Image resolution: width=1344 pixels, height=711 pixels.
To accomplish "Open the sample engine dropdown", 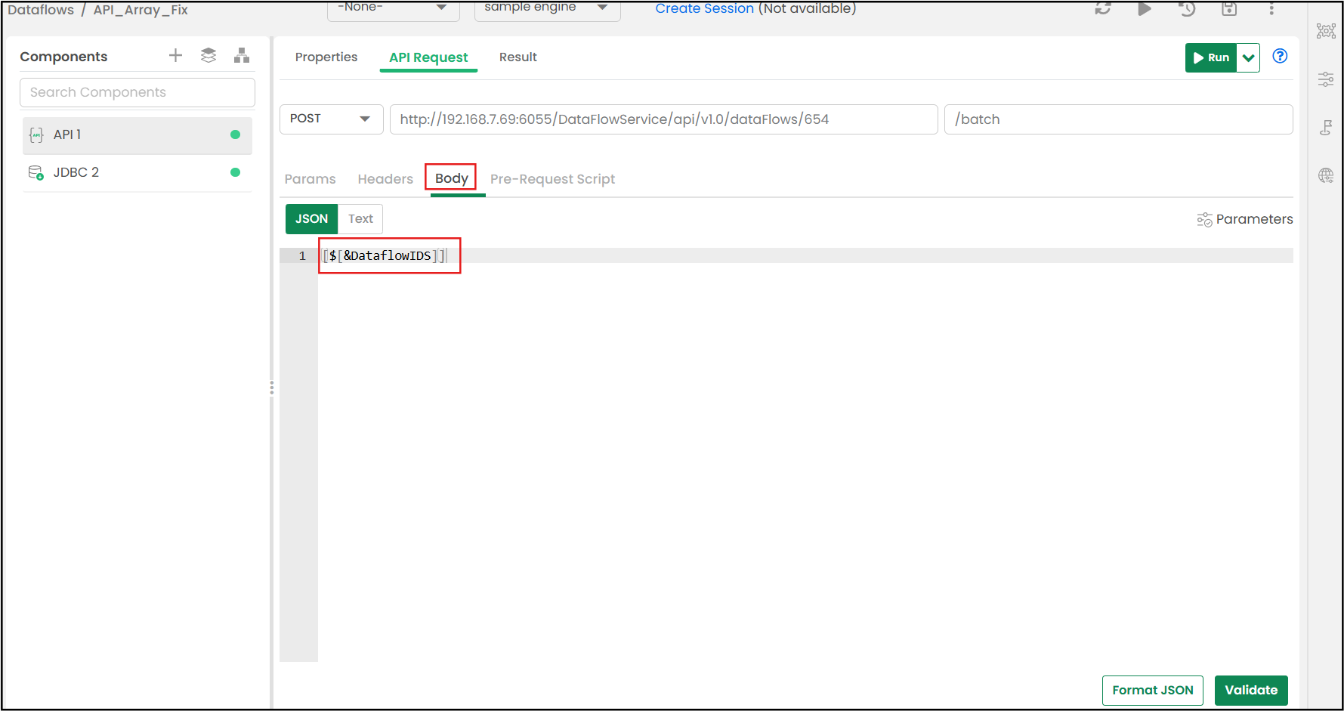I will coord(547,9).
